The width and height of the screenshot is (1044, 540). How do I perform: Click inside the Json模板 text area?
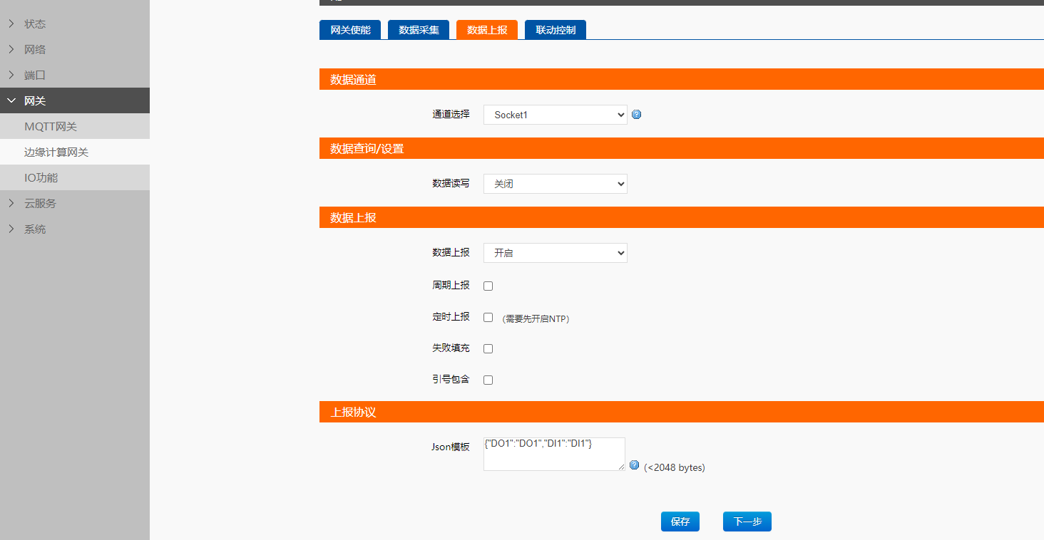553,456
